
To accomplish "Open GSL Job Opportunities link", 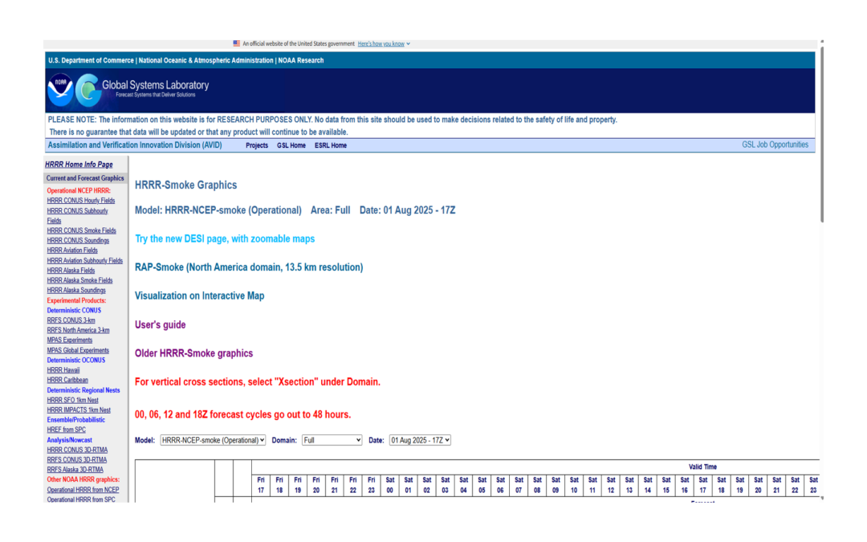I will point(775,145).
